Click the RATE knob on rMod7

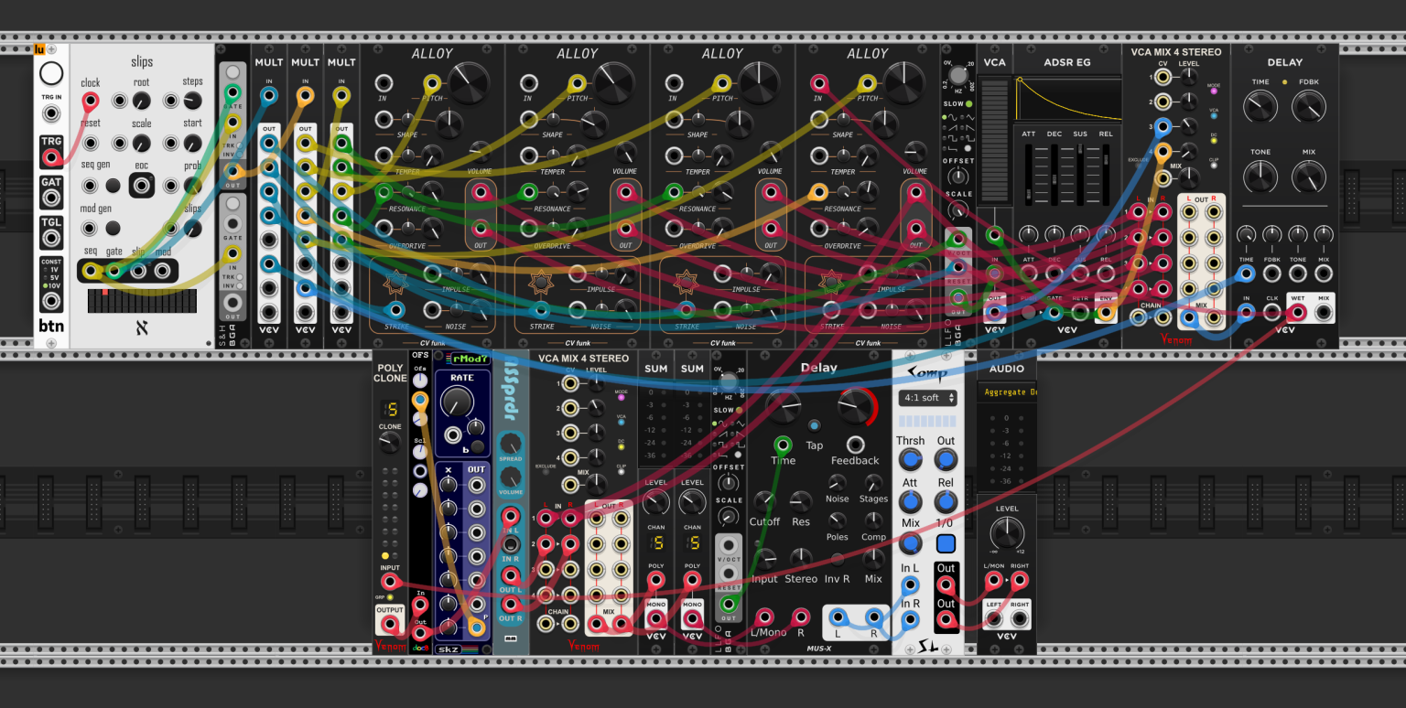458,401
